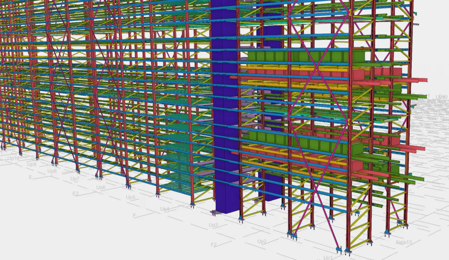Select the F grid label
This screenshot has height=260, width=449.
[134, 215]
